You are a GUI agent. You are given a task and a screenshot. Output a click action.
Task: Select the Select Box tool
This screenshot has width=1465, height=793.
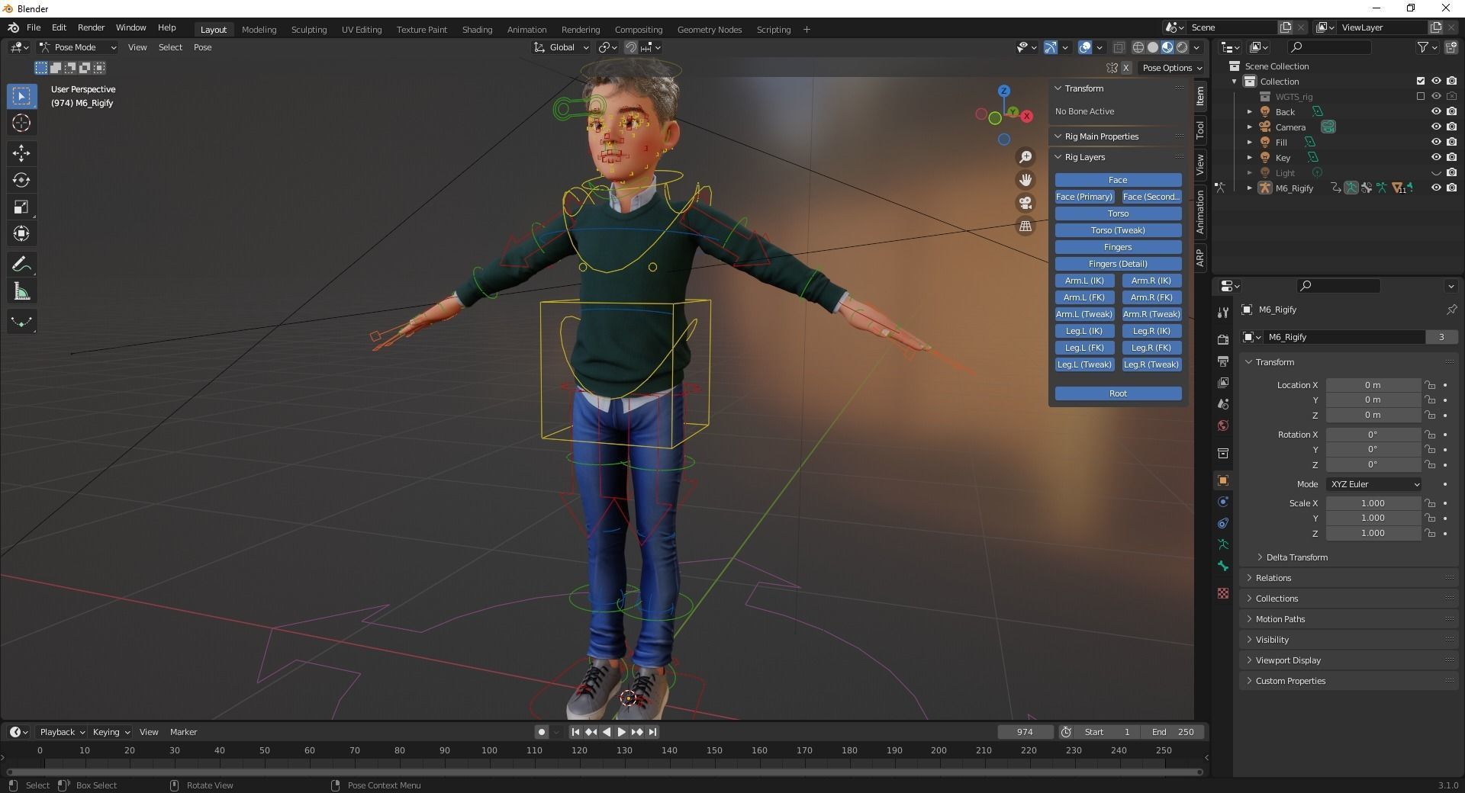tap(21, 96)
